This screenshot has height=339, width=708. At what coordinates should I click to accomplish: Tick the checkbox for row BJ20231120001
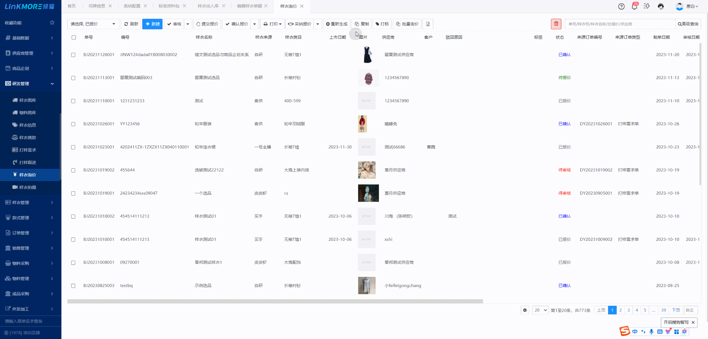pyautogui.click(x=73, y=55)
